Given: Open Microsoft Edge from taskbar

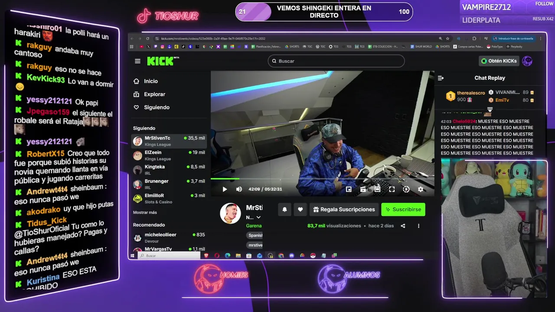Looking at the screenshot, I should [228, 256].
